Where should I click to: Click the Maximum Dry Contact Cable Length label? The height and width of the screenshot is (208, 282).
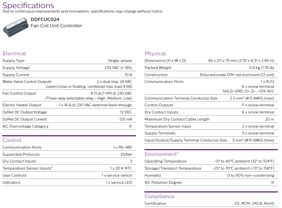coord(177,119)
